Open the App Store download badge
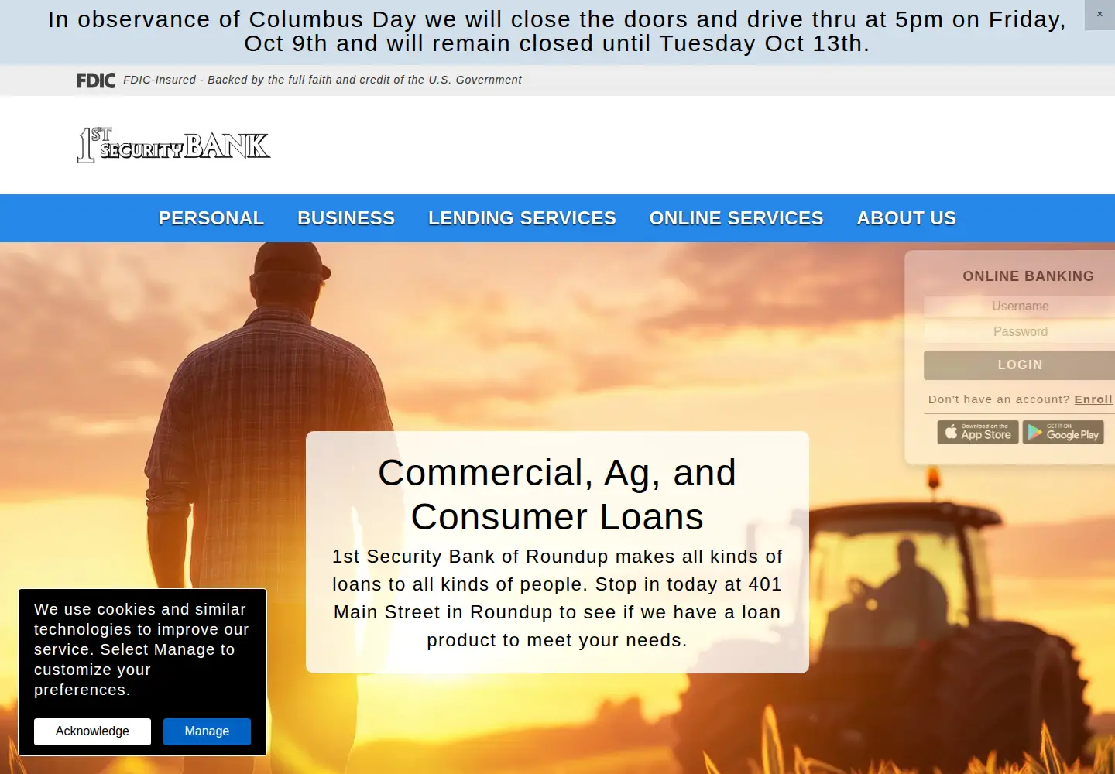 (x=978, y=432)
